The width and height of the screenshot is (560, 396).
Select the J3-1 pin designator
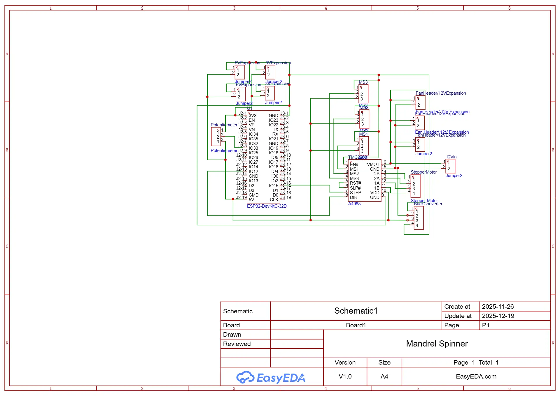click(285, 113)
